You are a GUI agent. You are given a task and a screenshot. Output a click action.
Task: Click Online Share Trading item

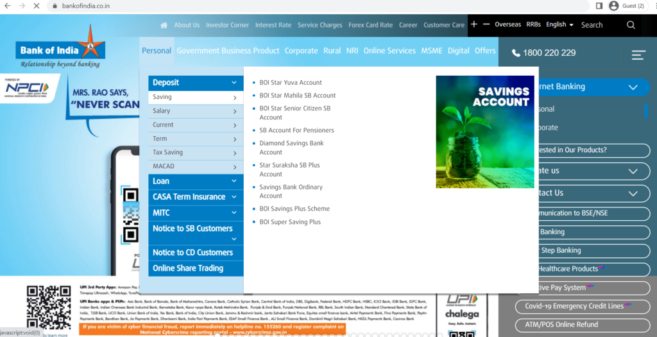click(x=196, y=269)
